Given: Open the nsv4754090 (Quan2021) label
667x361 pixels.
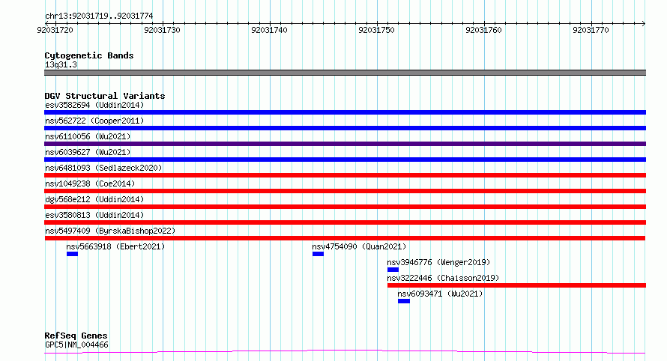Looking at the screenshot, I should click(359, 246).
